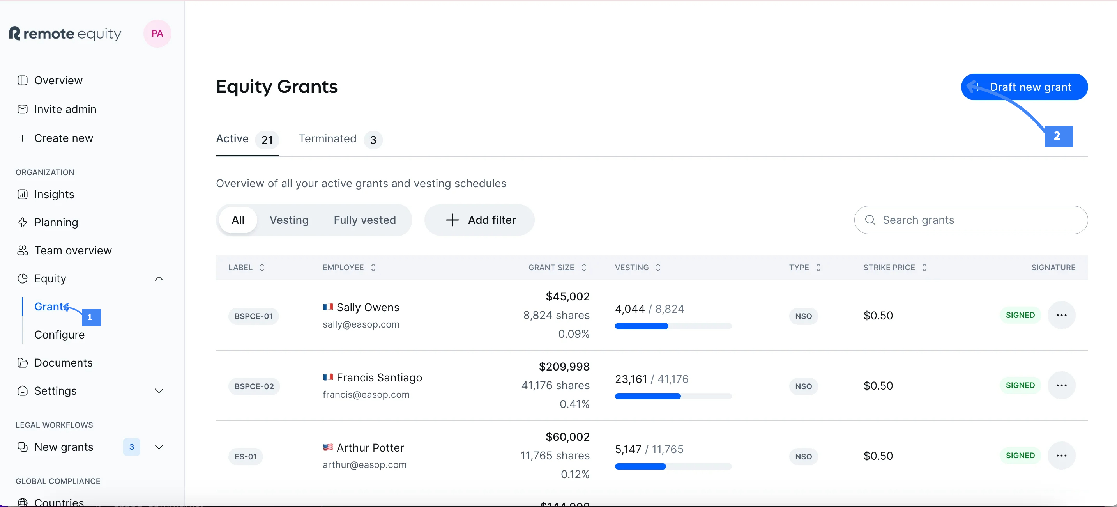The image size is (1117, 507).
Task: Click the Draft new grant button
Action: pos(1024,87)
